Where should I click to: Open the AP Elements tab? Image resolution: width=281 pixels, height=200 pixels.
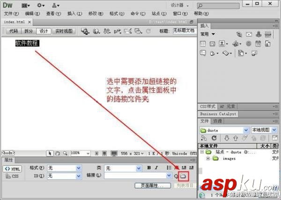pyautogui.click(x=227, y=107)
